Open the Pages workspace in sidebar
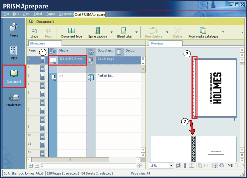Viewport: 247px width, 178px height. [x=14, y=30]
